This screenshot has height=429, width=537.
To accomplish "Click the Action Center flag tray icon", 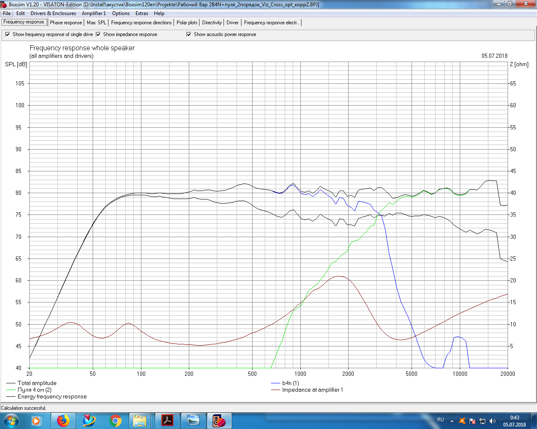I will pyautogui.click(x=472, y=421).
